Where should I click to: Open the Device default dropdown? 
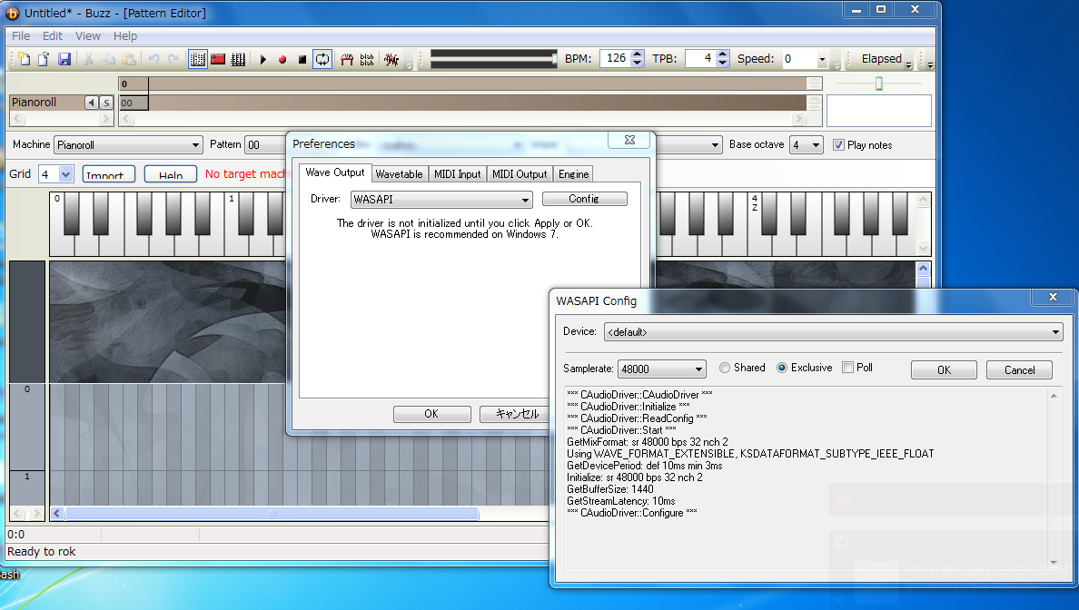click(x=833, y=332)
